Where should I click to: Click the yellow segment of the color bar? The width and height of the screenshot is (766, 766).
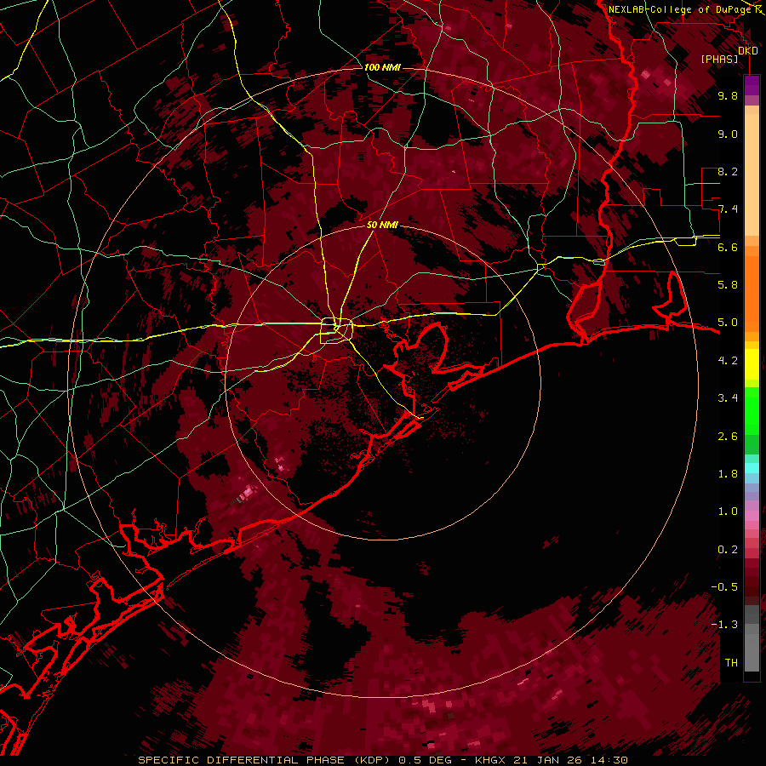[x=752, y=364]
